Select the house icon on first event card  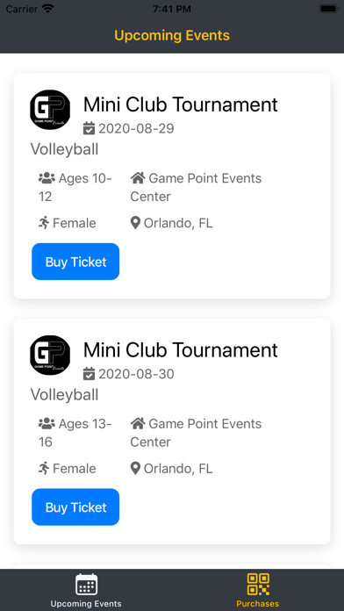coord(138,178)
